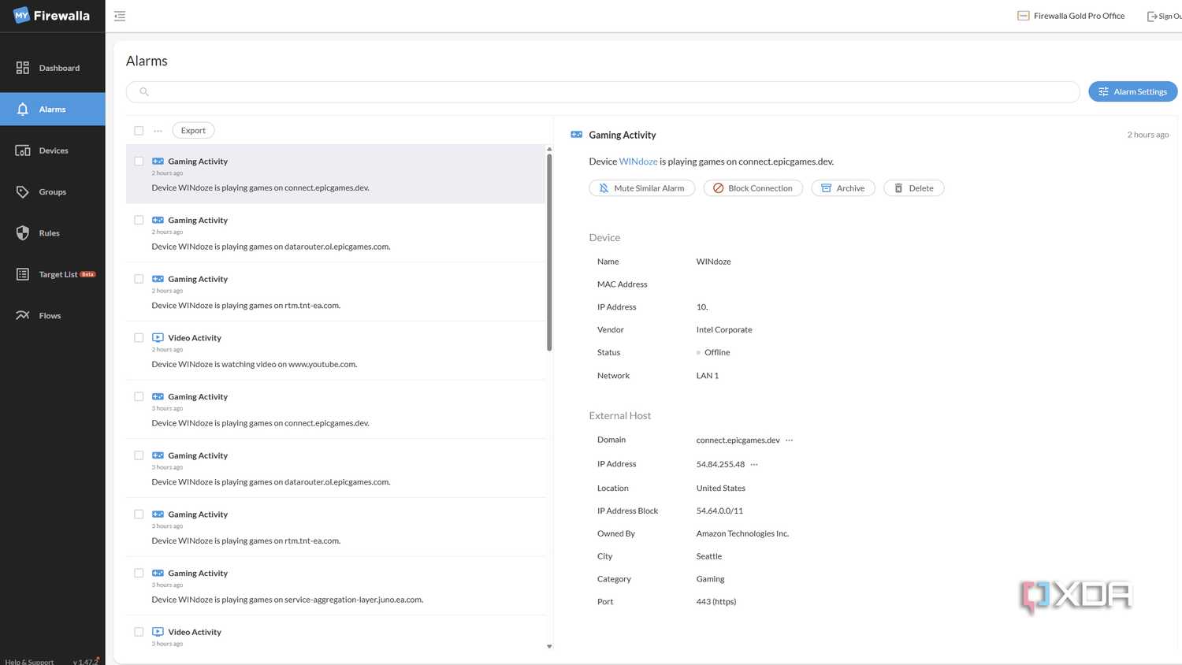Click the Block Connection button

click(x=753, y=188)
